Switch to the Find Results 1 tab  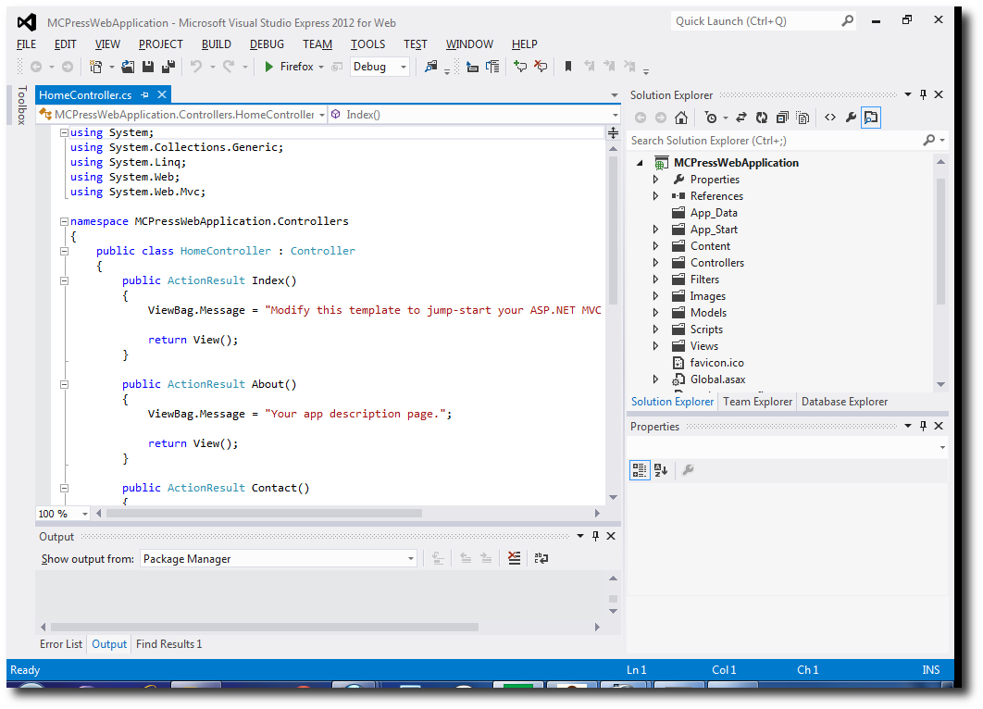(168, 644)
